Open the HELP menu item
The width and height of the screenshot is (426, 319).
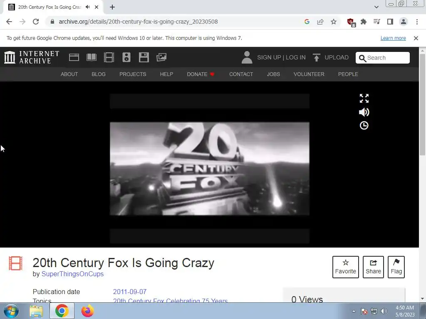coord(166,74)
